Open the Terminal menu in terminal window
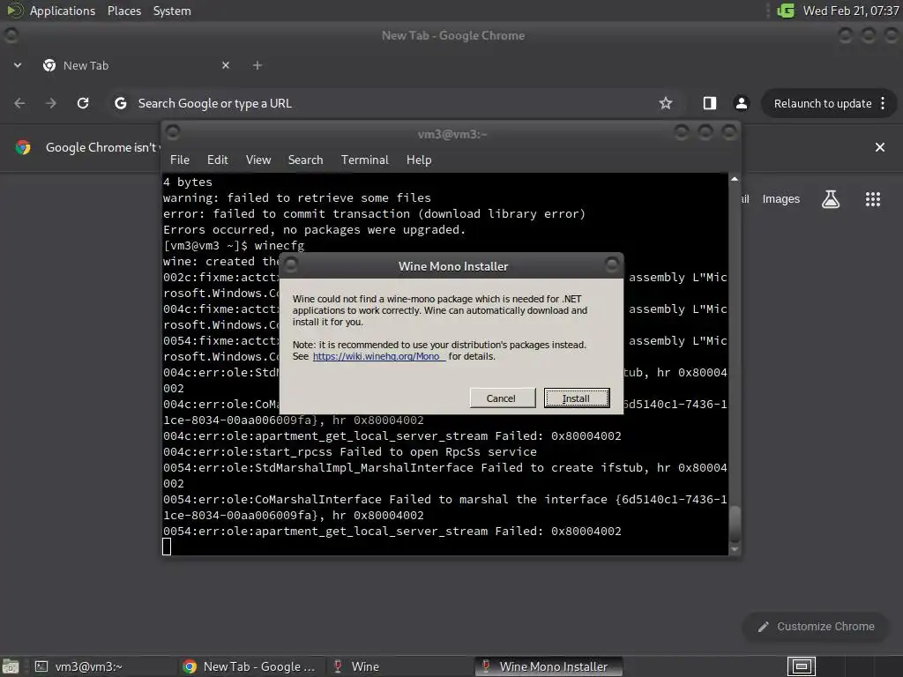Screen dimensions: 903x677 pyautogui.click(x=364, y=160)
